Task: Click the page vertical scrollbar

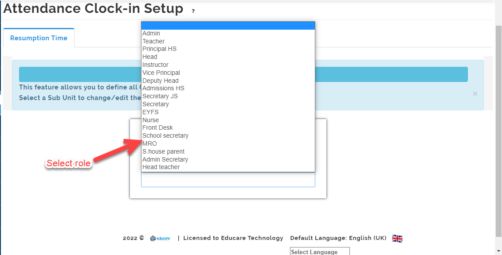Action: coord(498,131)
